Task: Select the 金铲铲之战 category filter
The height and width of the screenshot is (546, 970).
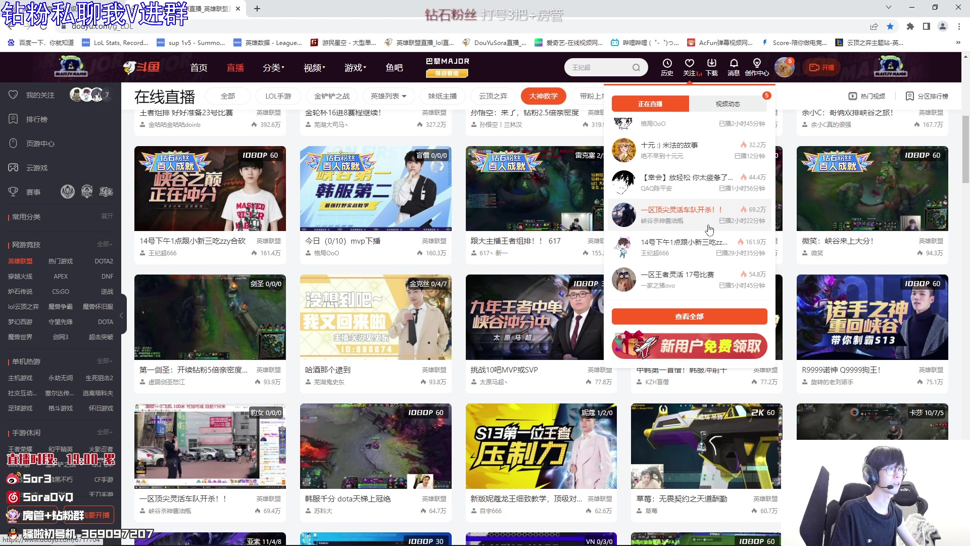Action: click(x=332, y=96)
